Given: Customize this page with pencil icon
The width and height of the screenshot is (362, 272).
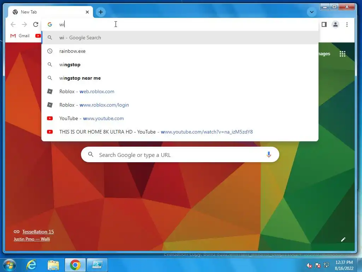Looking at the screenshot, I should (x=343, y=239).
